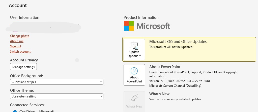The height and width of the screenshot is (112, 258).
Task: Click the About PowerPoint button label
Action: 134,79
